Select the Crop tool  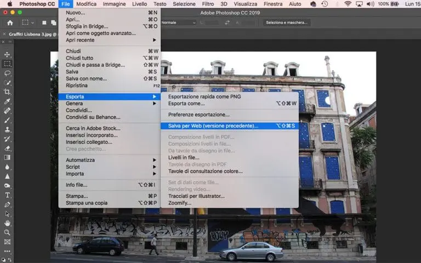tap(7, 92)
